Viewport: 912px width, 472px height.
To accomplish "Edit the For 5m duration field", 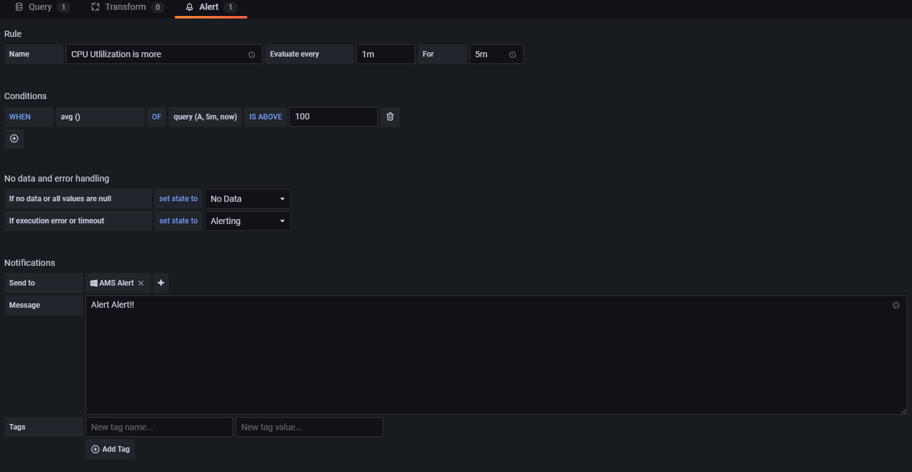I will (496, 54).
